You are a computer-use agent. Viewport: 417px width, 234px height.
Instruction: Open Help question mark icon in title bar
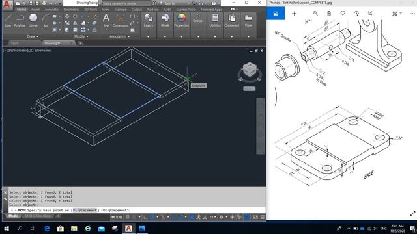[214, 3]
